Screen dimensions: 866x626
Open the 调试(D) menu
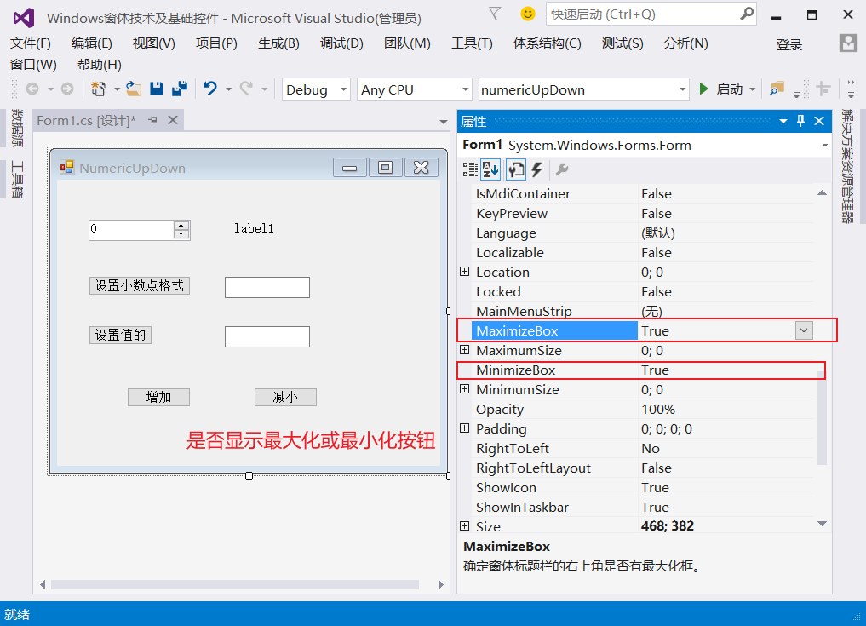(x=341, y=43)
